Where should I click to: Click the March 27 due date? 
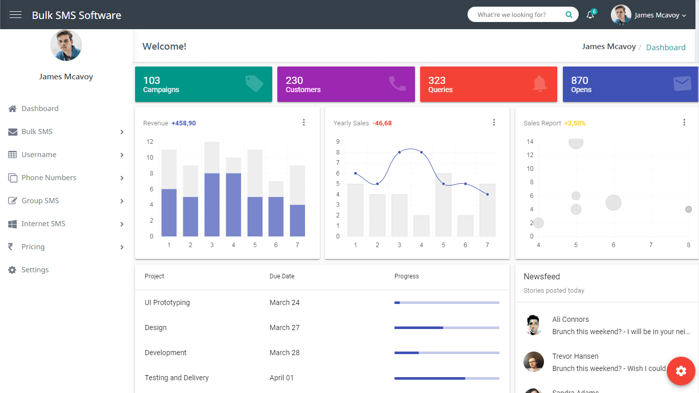coord(285,327)
